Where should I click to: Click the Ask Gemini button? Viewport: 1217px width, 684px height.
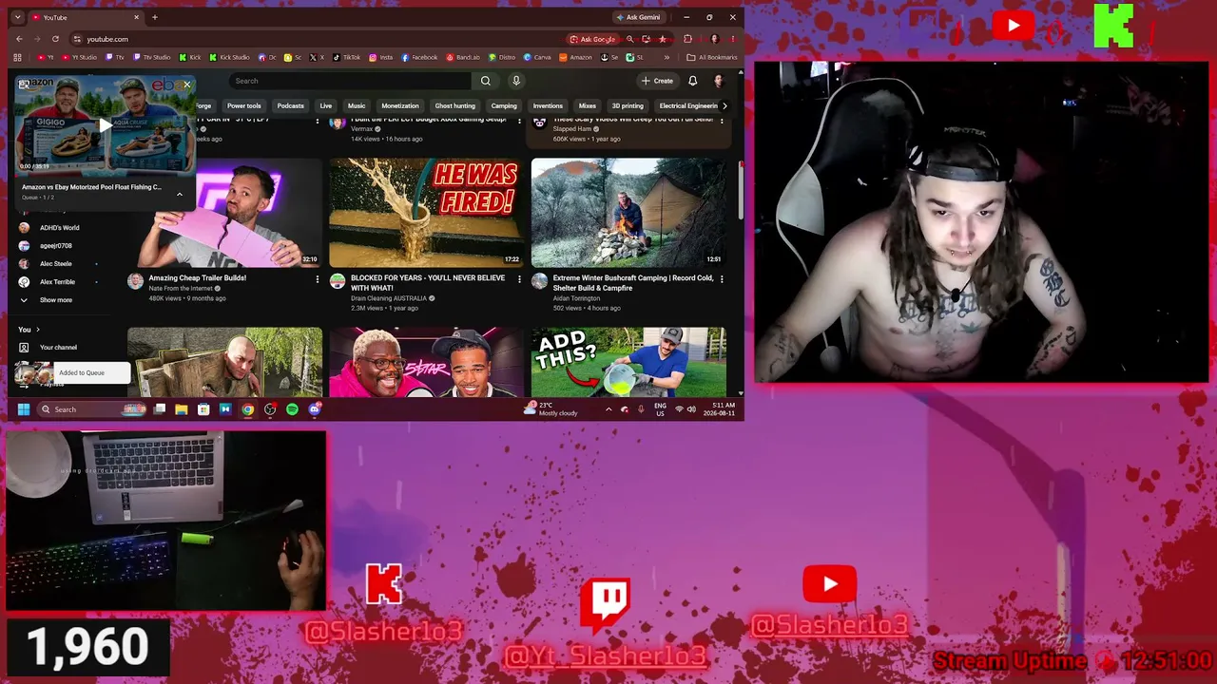click(x=638, y=17)
